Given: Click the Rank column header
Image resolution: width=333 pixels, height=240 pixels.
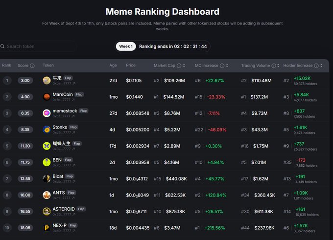Looking at the screenshot, I should pos(6,65).
